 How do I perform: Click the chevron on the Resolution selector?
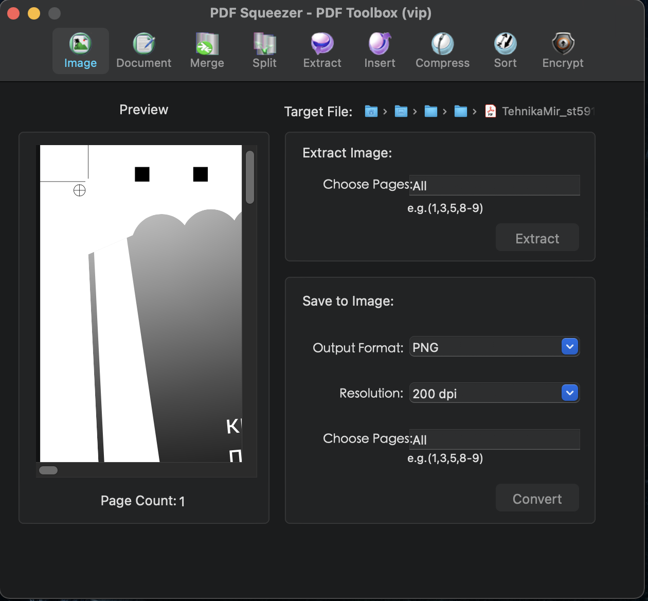[x=569, y=393]
